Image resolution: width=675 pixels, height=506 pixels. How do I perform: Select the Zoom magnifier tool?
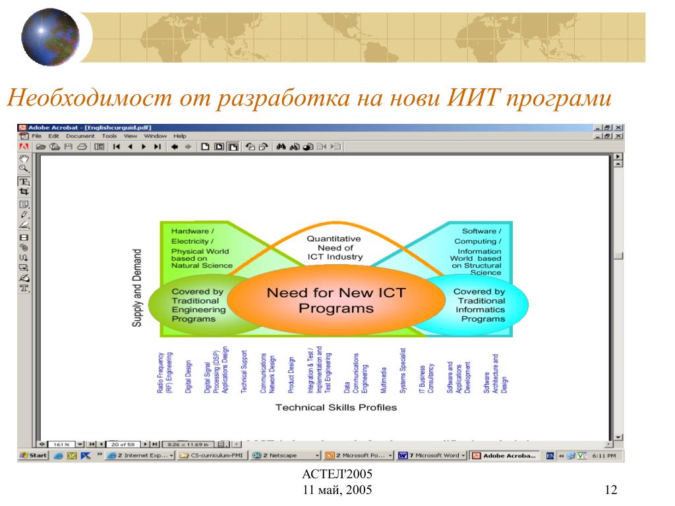(x=24, y=169)
